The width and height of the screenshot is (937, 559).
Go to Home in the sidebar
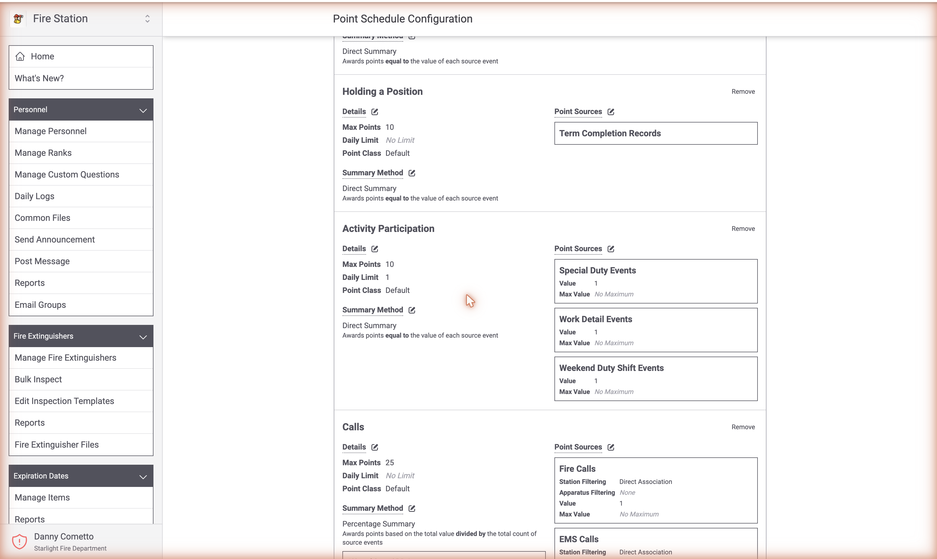pyautogui.click(x=81, y=57)
